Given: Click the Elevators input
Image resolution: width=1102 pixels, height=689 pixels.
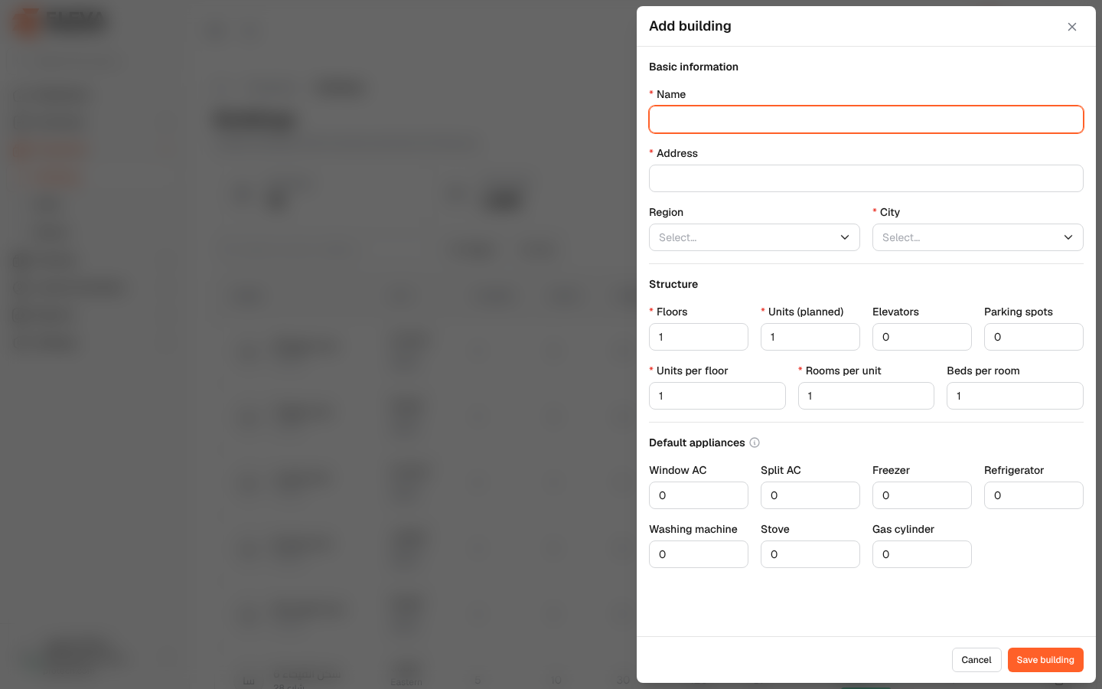Looking at the screenshot, I should [922, 337].
